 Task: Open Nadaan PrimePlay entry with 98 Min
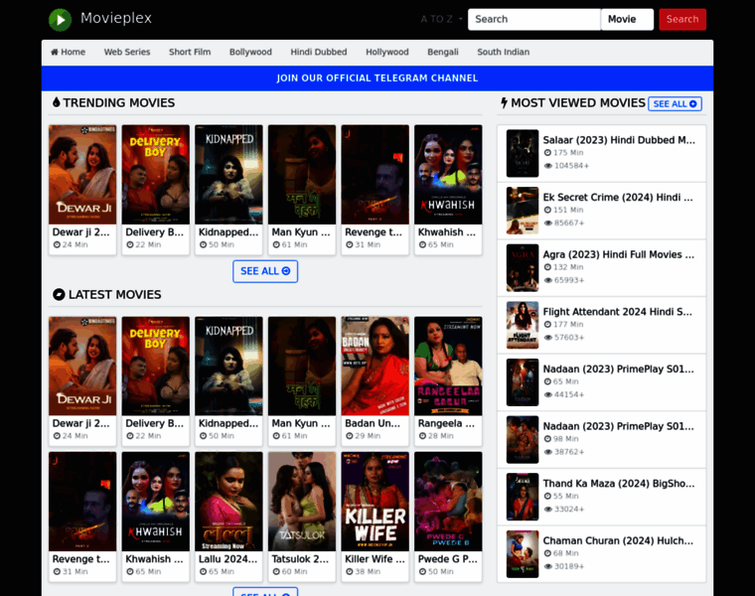pyautogui.click(x=619, y=426)
